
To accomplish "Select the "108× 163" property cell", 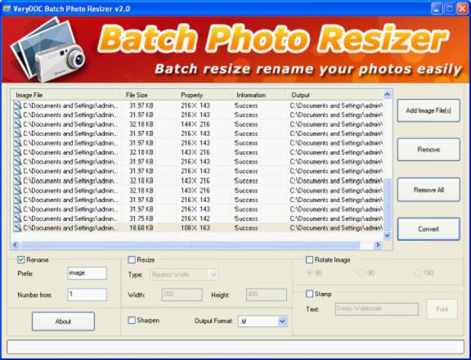I will click(195, 228).
